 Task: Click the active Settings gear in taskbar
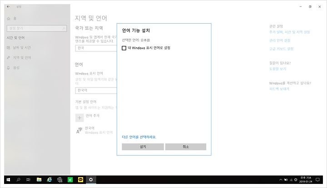91,180
